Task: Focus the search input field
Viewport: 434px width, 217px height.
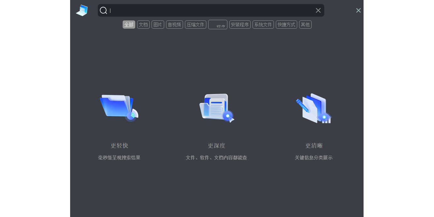Action: [x=211, y=10]
